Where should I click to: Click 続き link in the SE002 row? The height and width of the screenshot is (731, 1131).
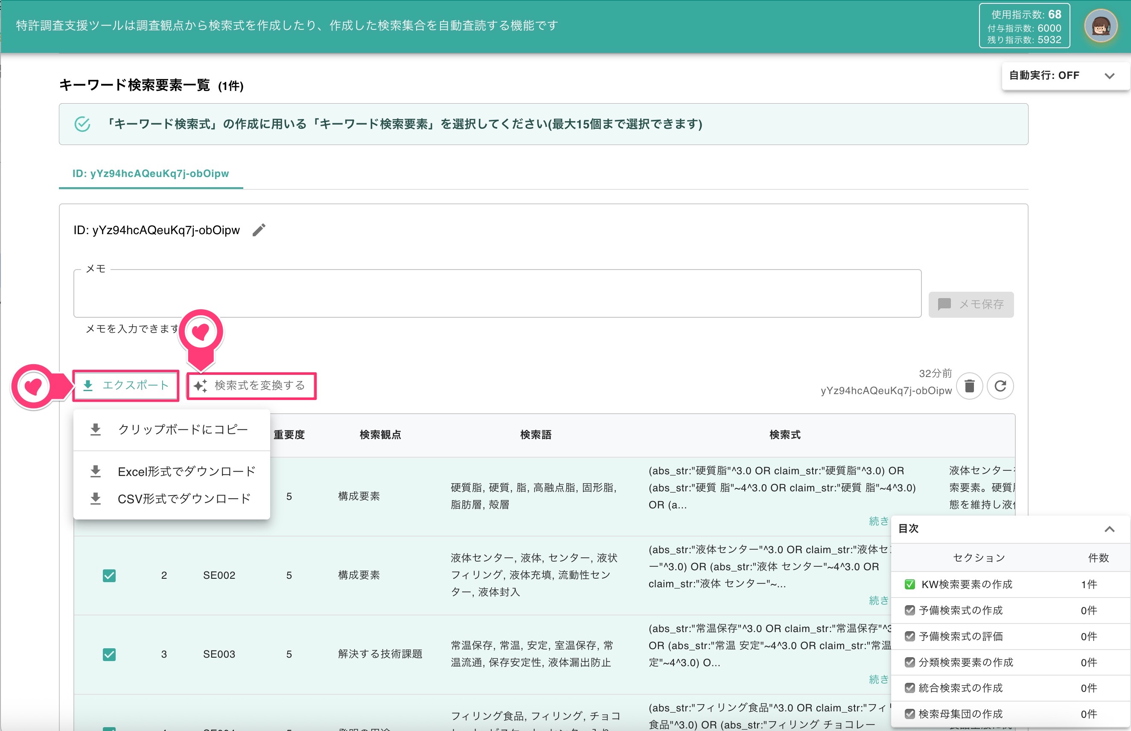click(x=878, y=600)
